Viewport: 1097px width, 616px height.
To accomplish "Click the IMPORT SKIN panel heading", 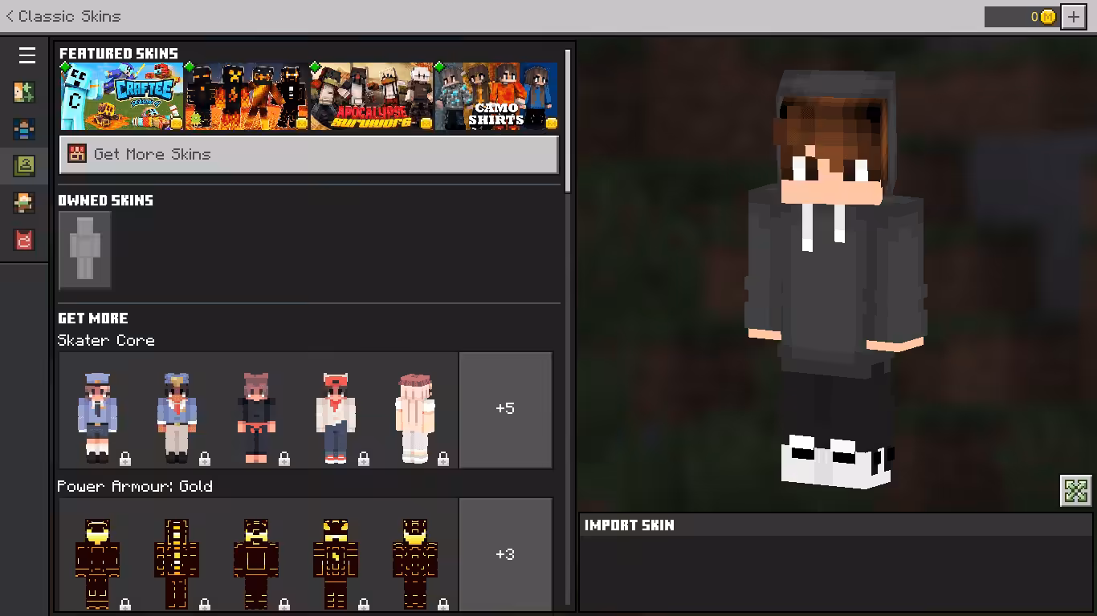I will [x=630, y=525].
